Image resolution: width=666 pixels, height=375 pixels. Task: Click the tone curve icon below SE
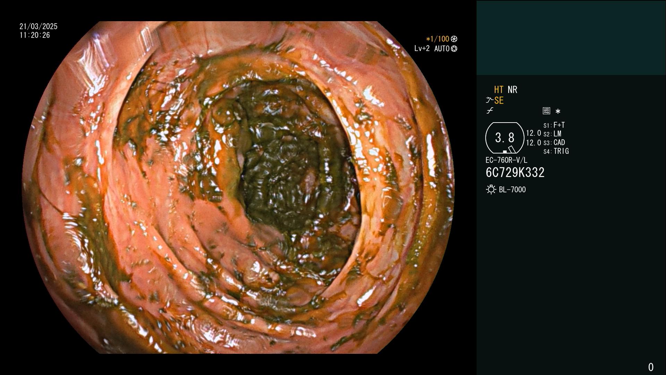pyautogui.click(x=490, y=111)
